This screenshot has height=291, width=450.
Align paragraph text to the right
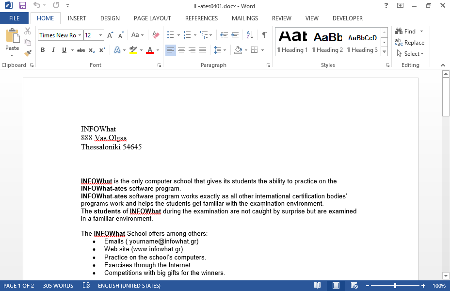click(x=192, y=50)
